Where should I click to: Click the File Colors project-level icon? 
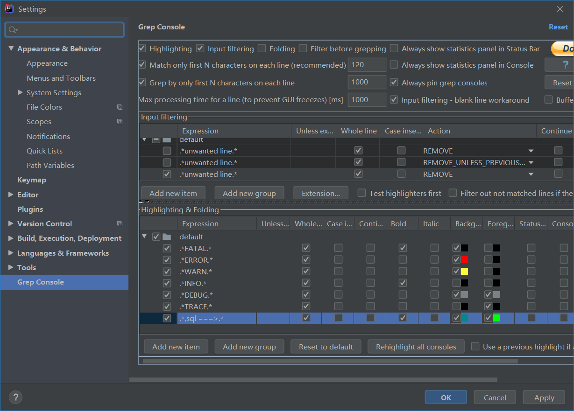coord(120,107)
